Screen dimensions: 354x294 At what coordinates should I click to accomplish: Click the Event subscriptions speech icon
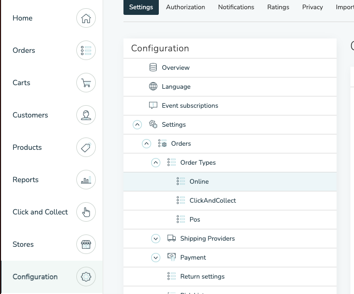click(x=153, y=105)
